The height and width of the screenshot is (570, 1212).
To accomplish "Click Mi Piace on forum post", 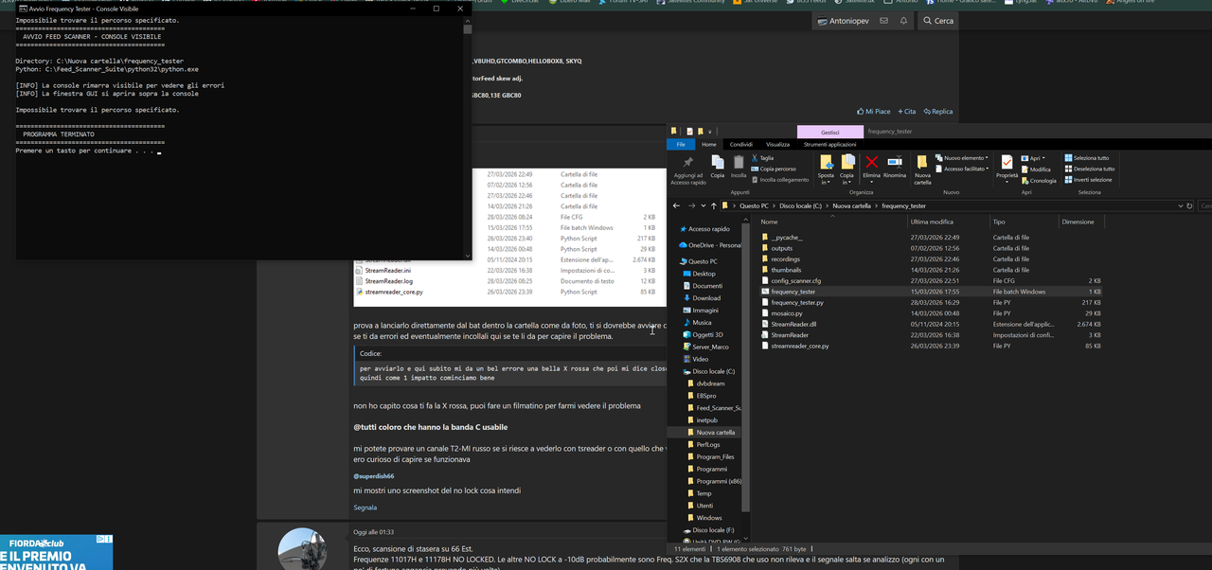I will [x=873, y=111].
